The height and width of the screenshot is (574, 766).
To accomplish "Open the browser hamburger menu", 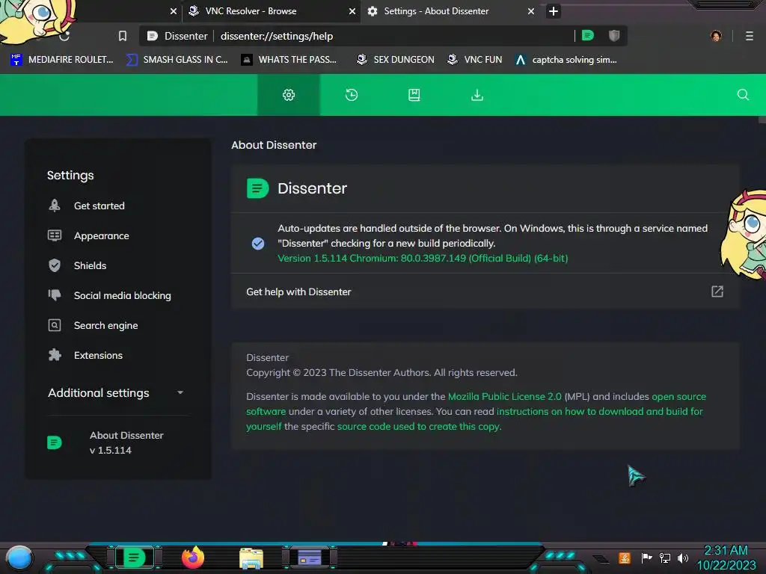I will 750,36.
